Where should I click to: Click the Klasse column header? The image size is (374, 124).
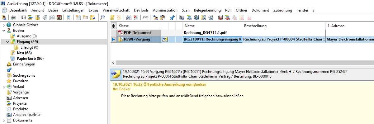139,26
